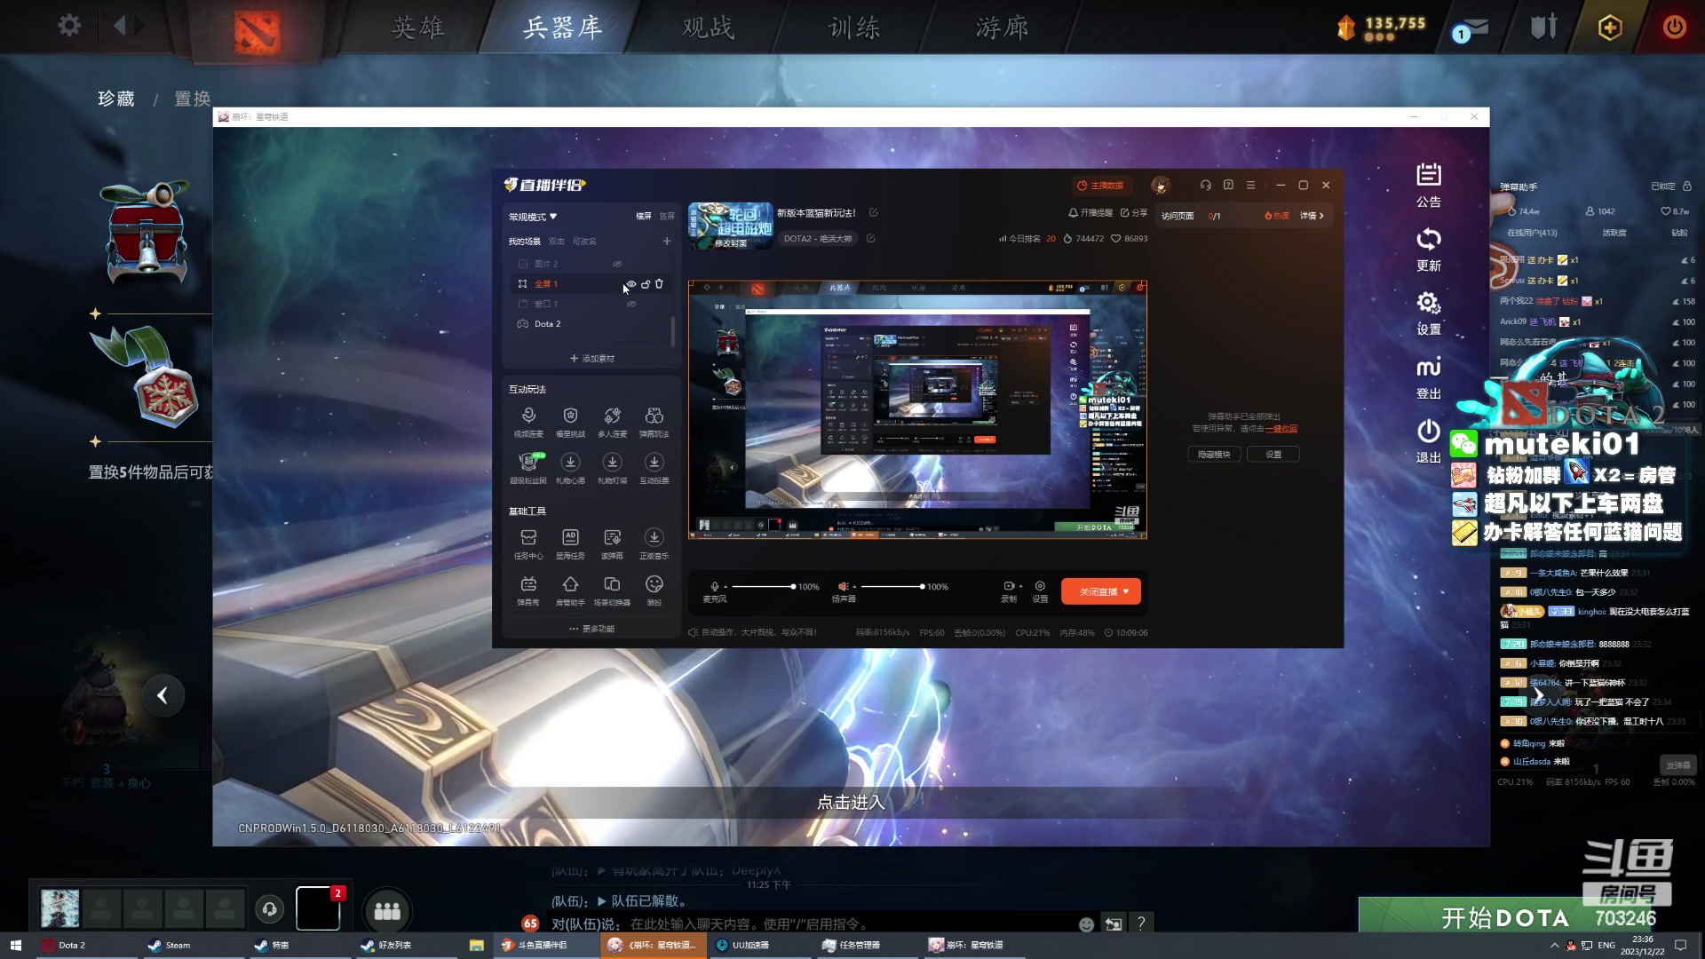This screenshot has height=959, width=1705.
Task: Open the 英雄 tab in Dota 2
Action: coord(418,28)
